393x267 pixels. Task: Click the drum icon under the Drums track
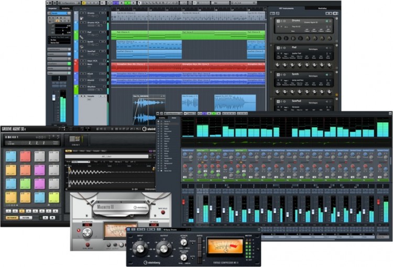pyautogui.click(x=82, y=18)
